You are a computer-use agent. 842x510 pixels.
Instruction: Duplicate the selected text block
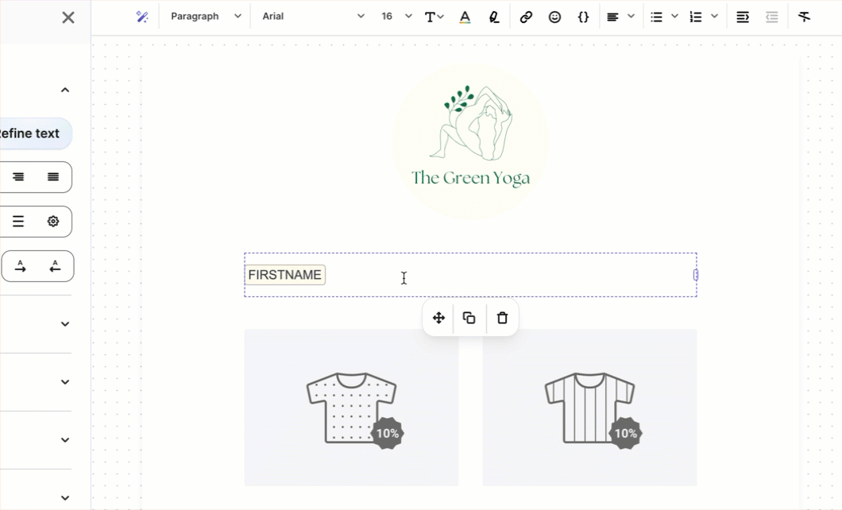[469, 318]
